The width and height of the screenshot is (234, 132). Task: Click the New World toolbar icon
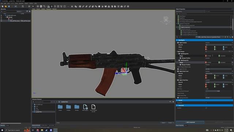(x=3, y=7)
